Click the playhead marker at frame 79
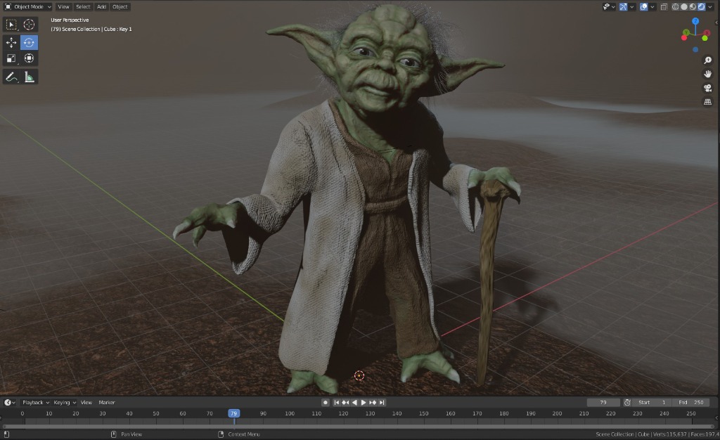Image resolution: width=720 pixels, height=440 pixels. pos(233,413)
